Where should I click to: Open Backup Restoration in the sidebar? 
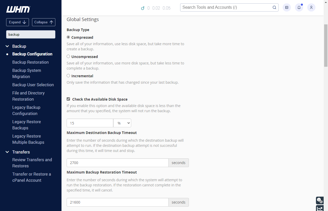coord(30,62)
